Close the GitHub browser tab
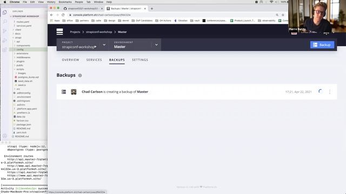The width and height of the screenshot is (346, 194). click(102, 9)
